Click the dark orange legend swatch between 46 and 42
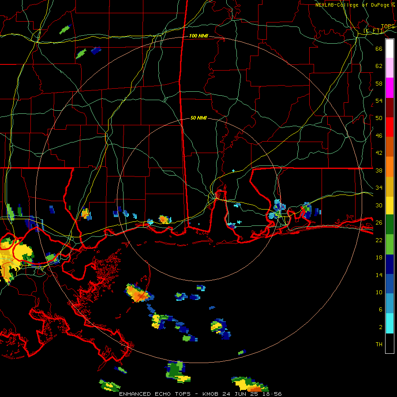The width and height of the screenshot is (397, 397). pos(390,147)
